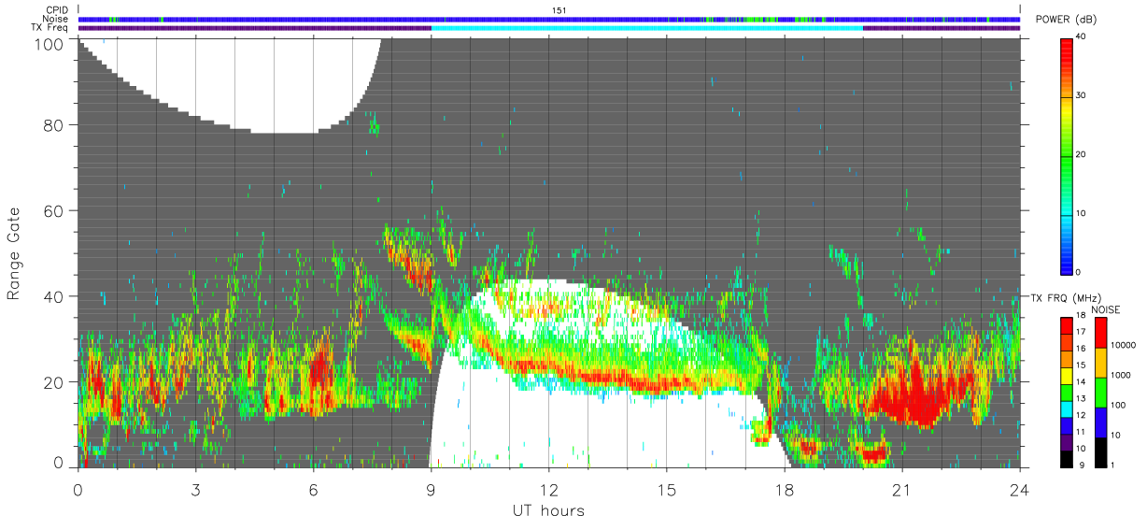
Task: Click the POWER (dB) colorbar title
Action: coord(1067,20)
